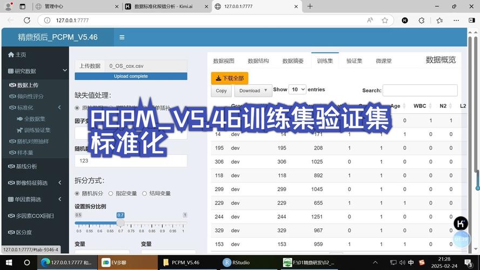
Task: Open the tab actions menu icon
Action: coord(22,6)
